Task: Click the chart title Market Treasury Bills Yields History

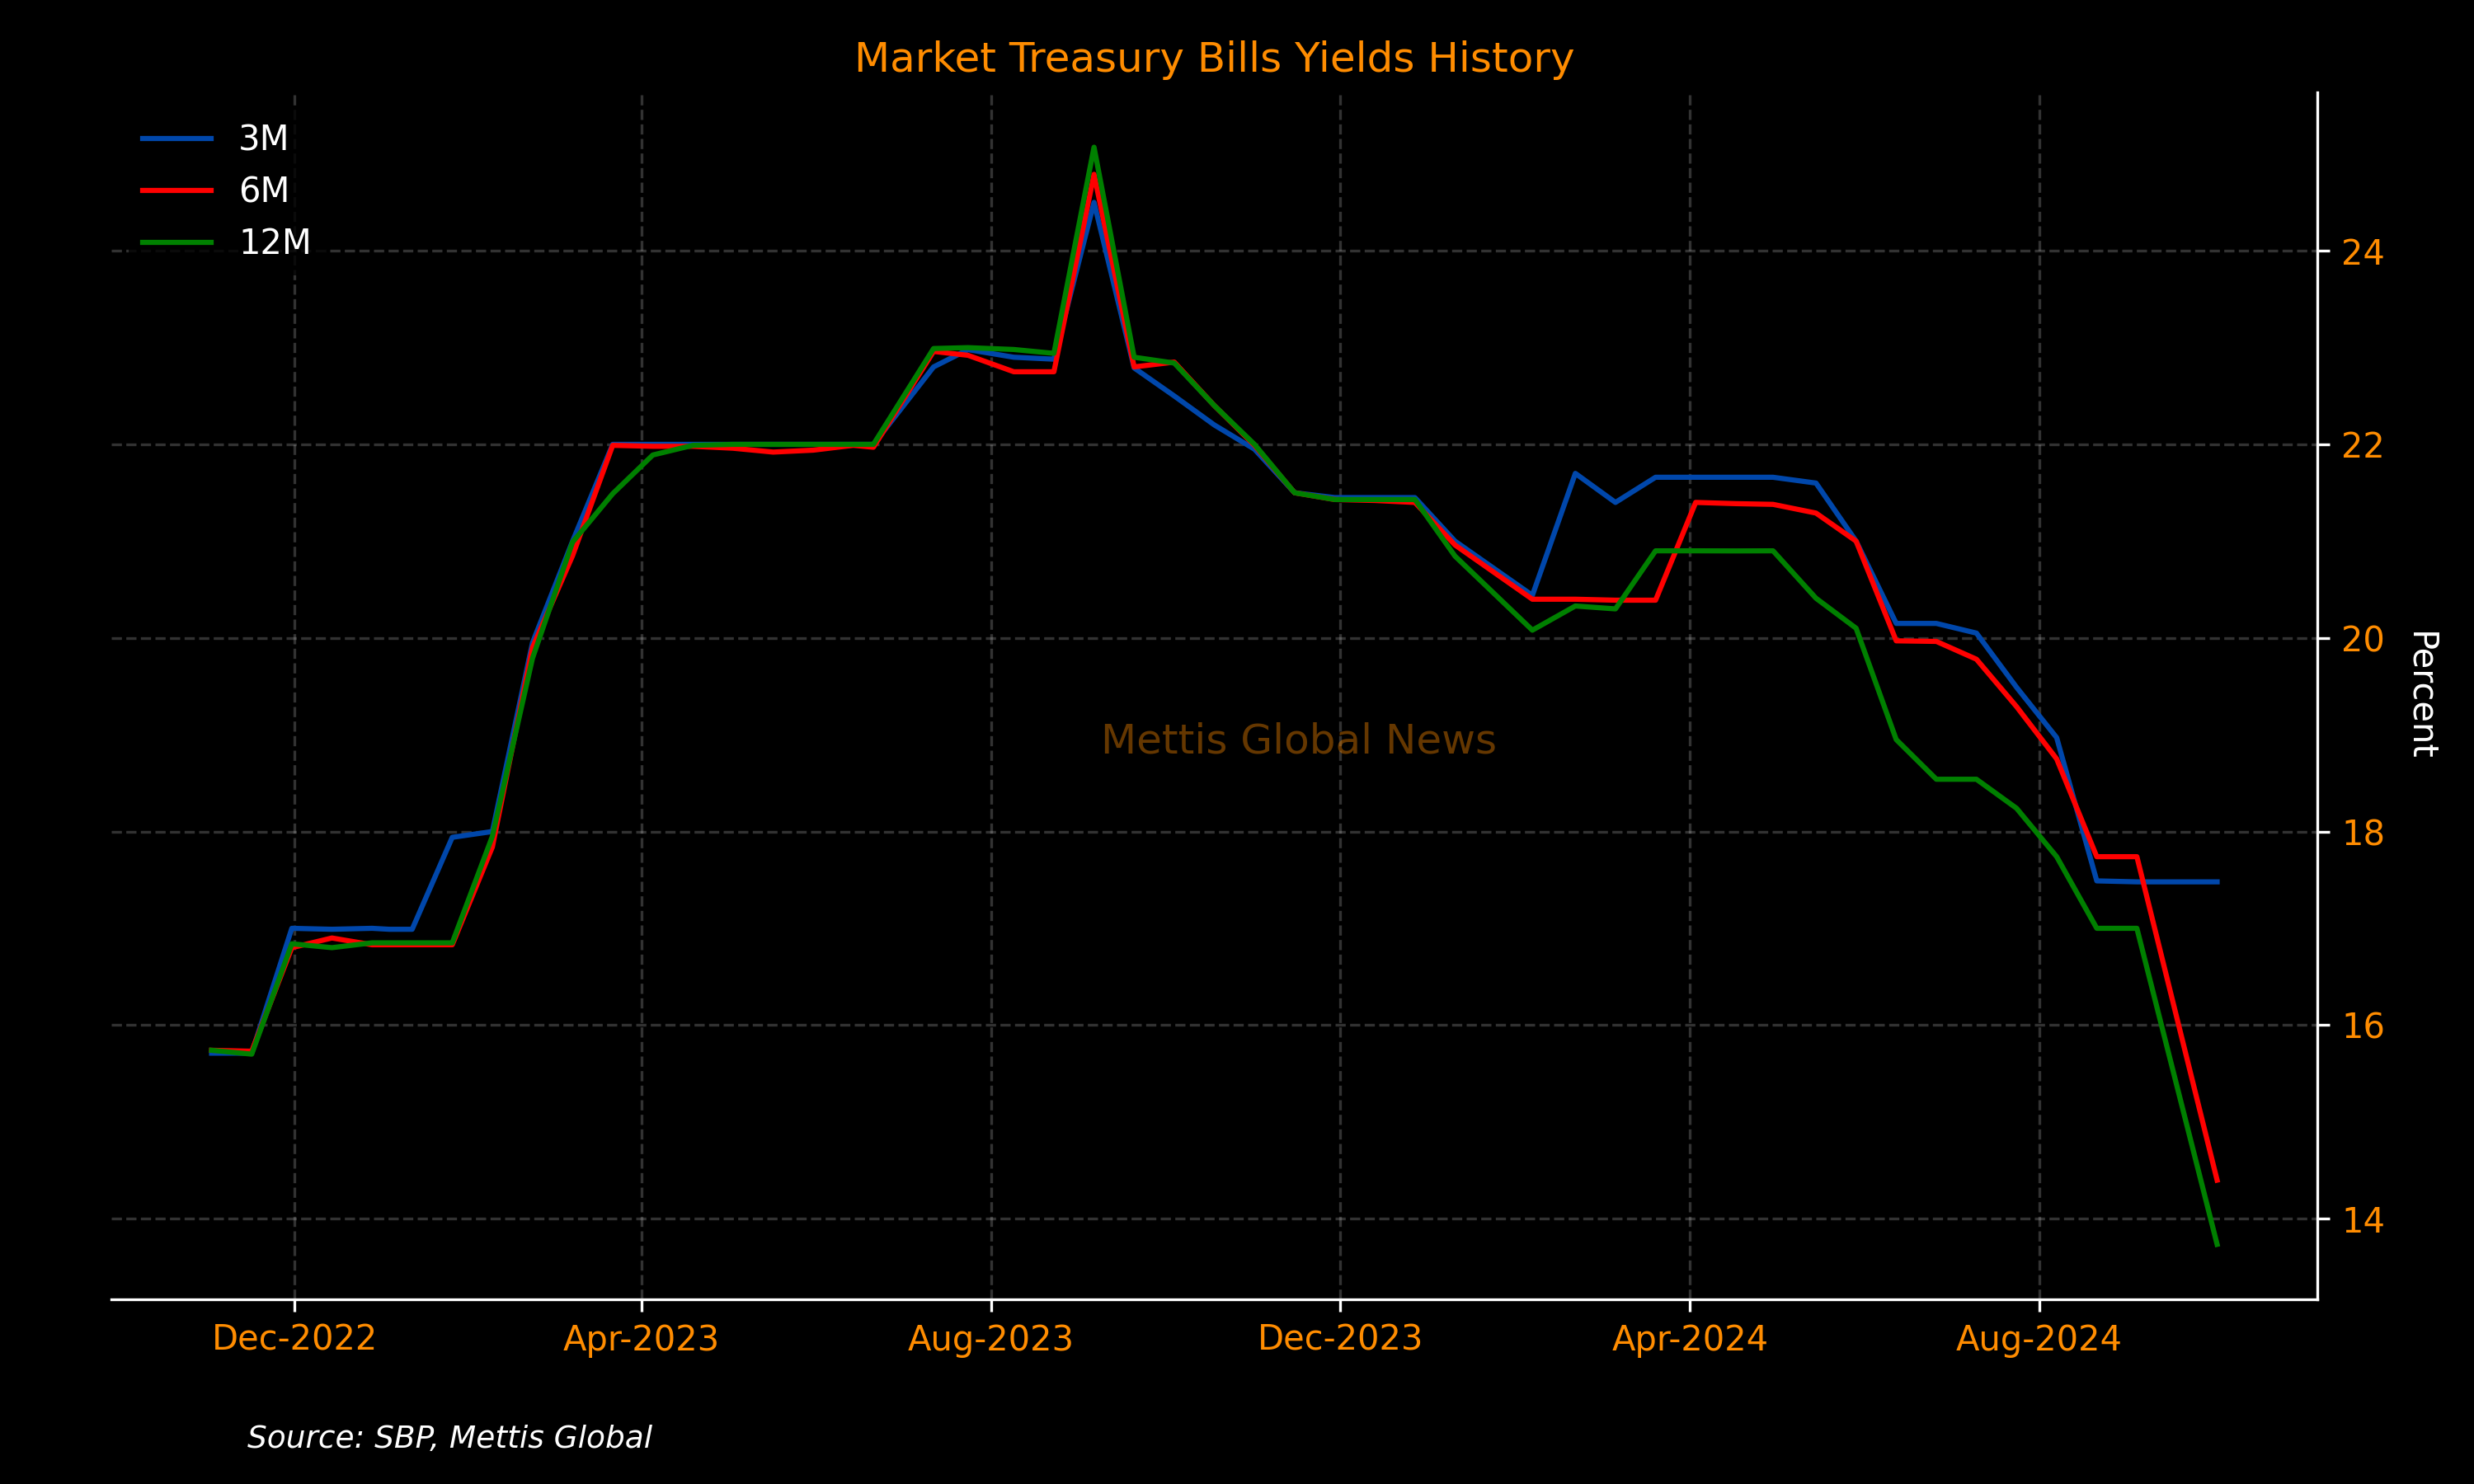Action: [1213, 58]
